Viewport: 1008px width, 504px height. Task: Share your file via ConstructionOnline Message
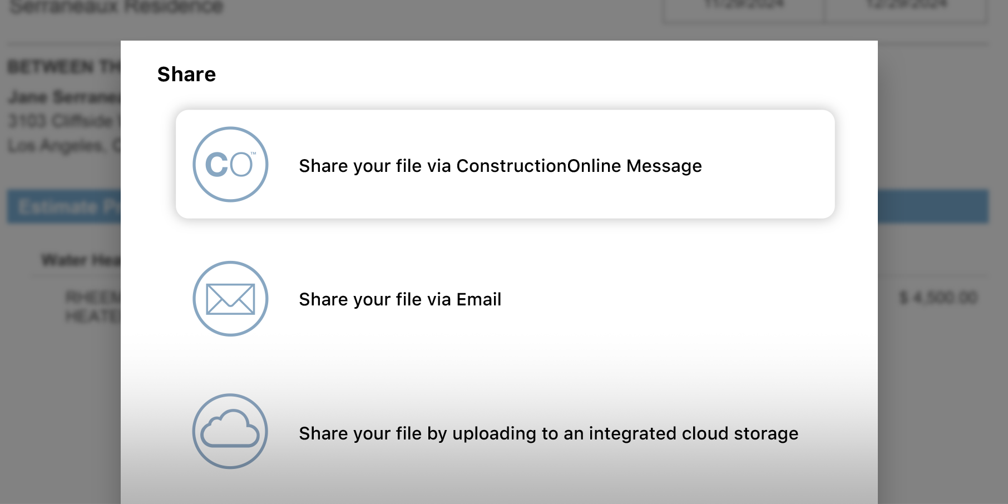coord(500,166)
